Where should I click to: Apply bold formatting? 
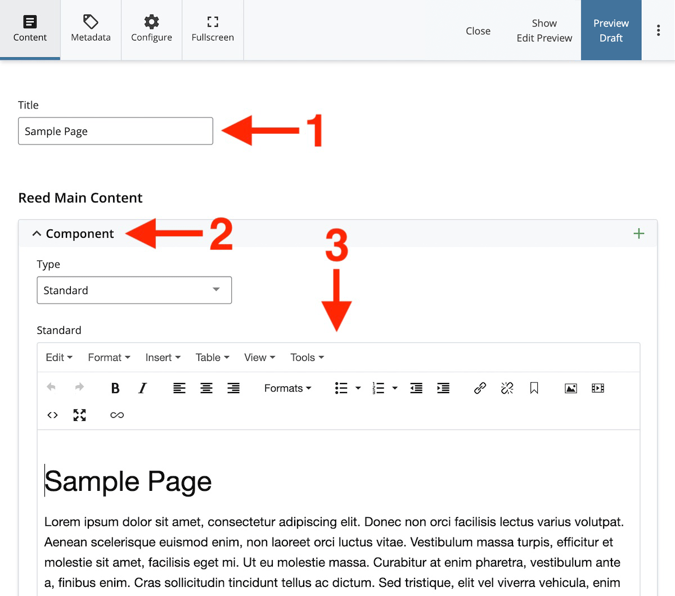pyautogui.click(x=115, y=388)
